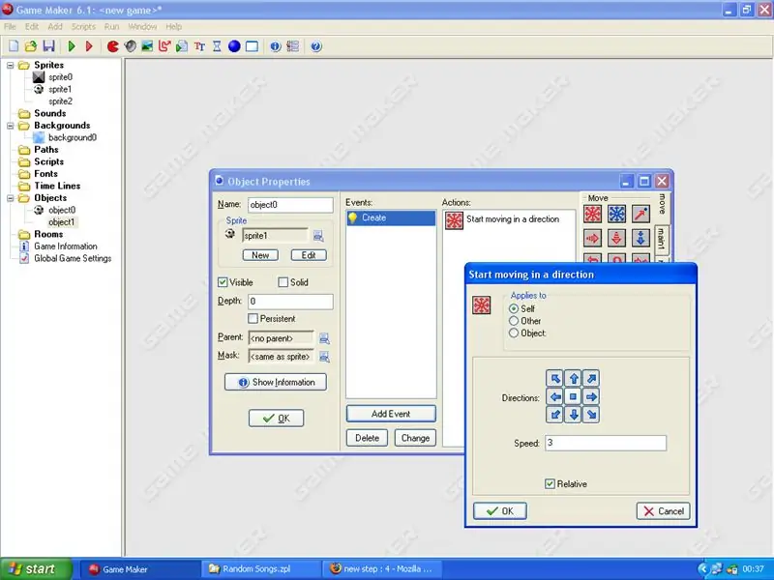The image size is (774, 580).
Task: Open the Scripts menu
Action: tap(83, 27)
